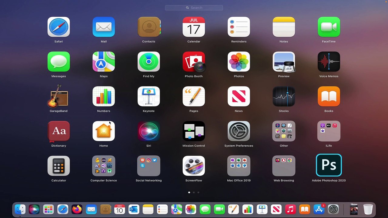The width and height of the screenshot is (388, 218).
Task: Open the Computer Science folder
Action: click(104, 166)
